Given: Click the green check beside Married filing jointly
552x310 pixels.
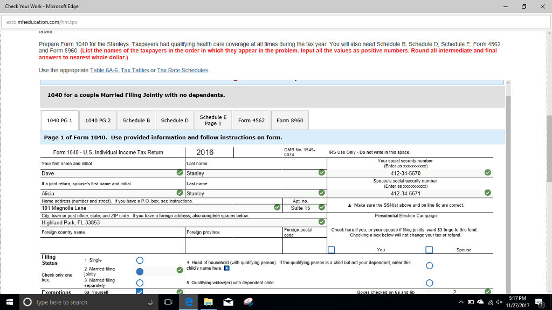Looking at the screenshot, I should pos(180,270).
